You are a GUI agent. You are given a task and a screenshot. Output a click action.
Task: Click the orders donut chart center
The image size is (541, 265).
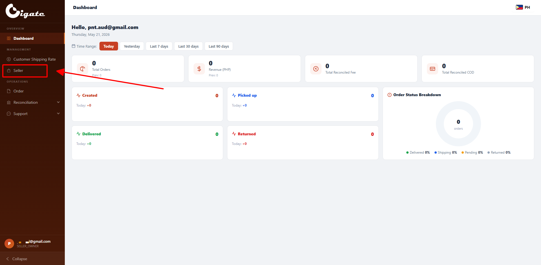458,124
